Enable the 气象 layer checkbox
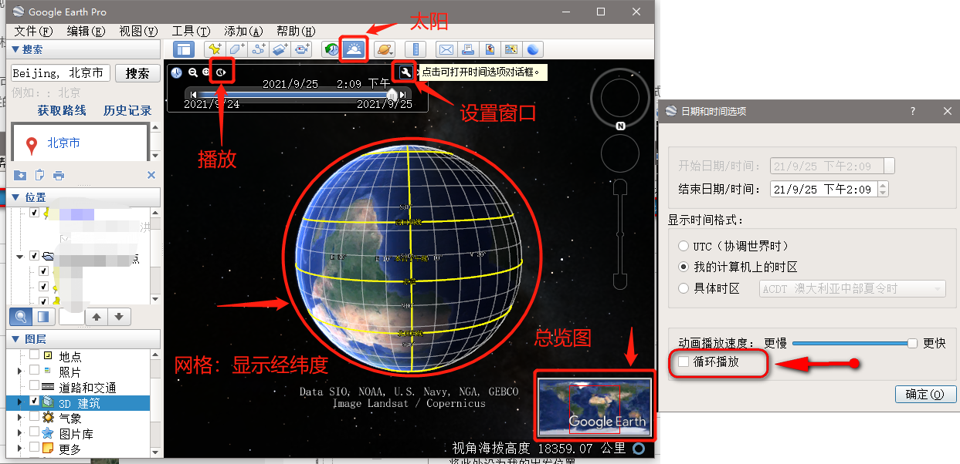 (x=34, y=417)
